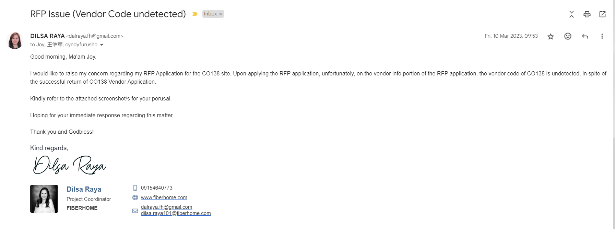
Task: Click sender's profile avatar
Action: pos(15,40)
